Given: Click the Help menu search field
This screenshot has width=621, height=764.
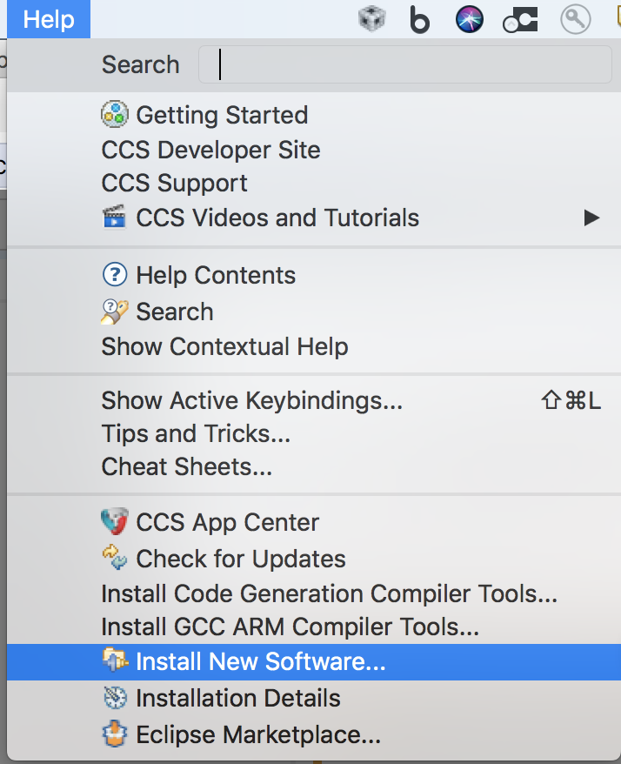Looking at the screenshot, I should (x=404, y=64).
